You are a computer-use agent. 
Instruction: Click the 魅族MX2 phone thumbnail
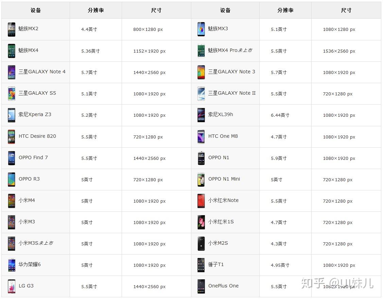point(12,30)
